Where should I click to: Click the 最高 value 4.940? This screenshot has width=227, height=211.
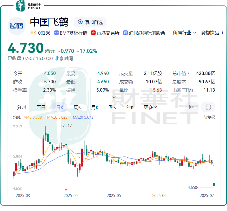[x=103, y=73]
